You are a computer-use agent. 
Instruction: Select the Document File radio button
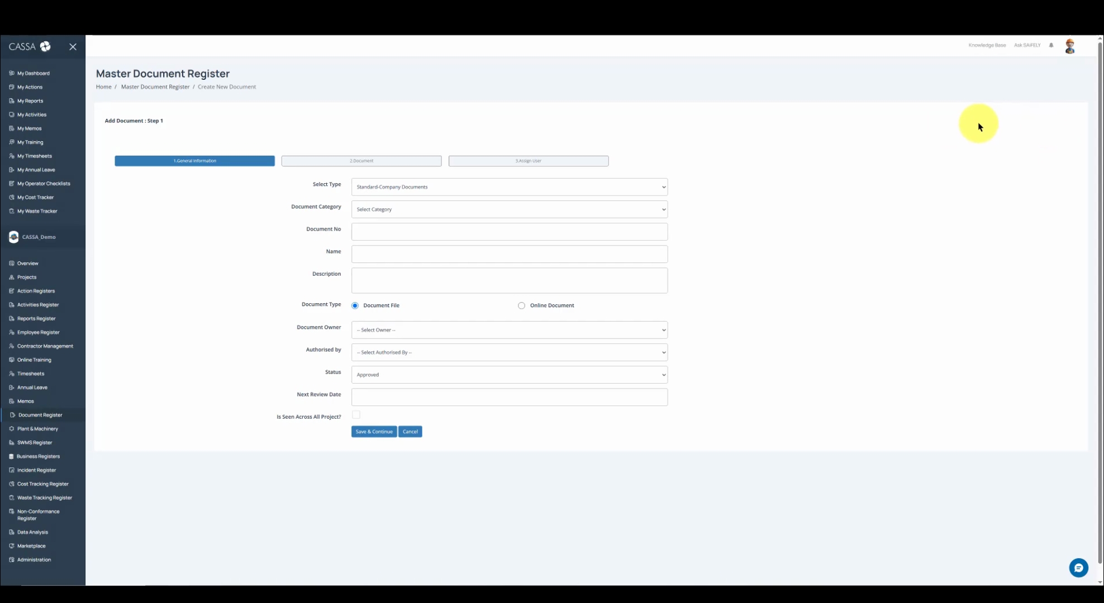[x=355, y=305]
